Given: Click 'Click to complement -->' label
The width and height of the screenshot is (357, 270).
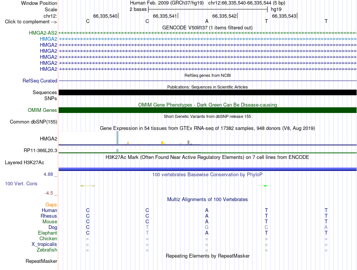Looking at the screenshot, I should tap(31, 22).
